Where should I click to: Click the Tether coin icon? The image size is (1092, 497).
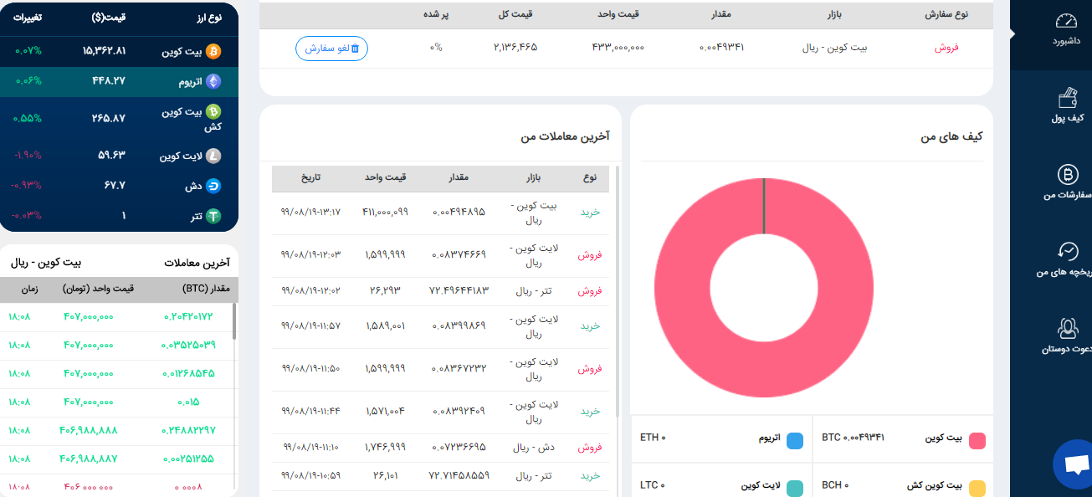[213, 216]
